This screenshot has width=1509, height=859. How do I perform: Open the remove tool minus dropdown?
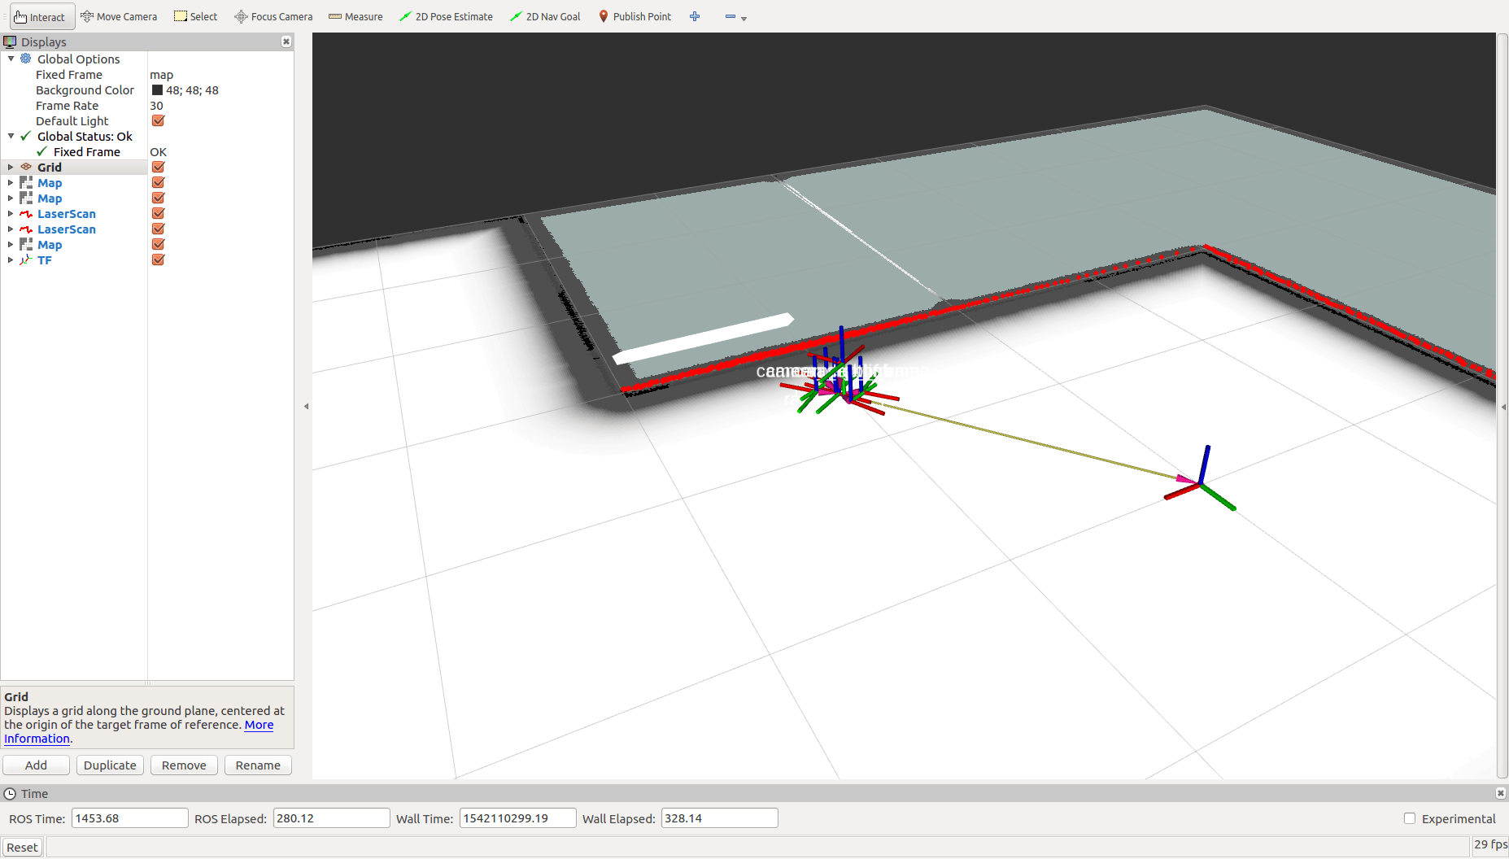735,16
